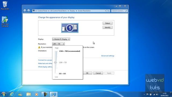172x97 pixels.
Task: Launch Internet Explorer from the taskbar
Action: click(12, 94)
